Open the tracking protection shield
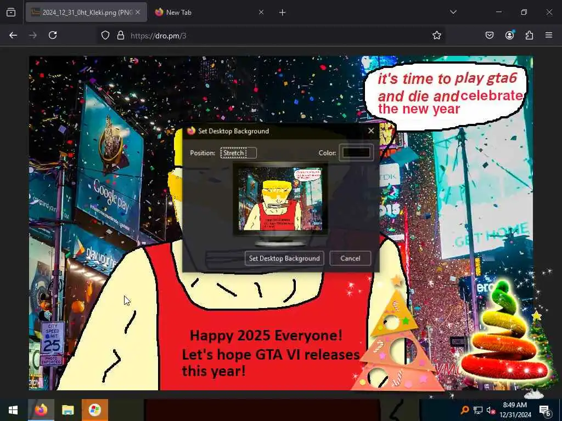The image size is (562, 421). 105,35
